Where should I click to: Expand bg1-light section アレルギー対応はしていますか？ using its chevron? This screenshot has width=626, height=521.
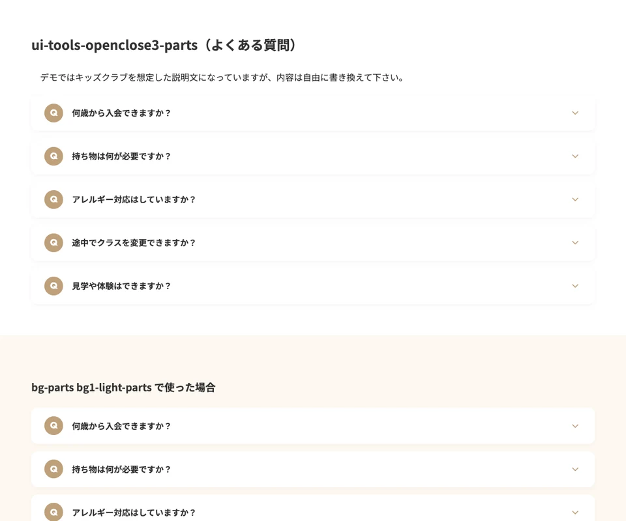(x=575, y=512)
